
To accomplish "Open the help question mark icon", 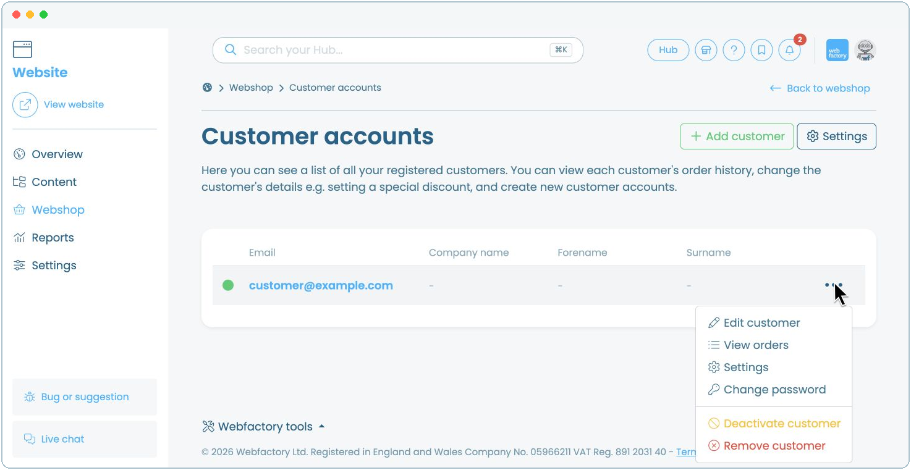I will 734,50.
